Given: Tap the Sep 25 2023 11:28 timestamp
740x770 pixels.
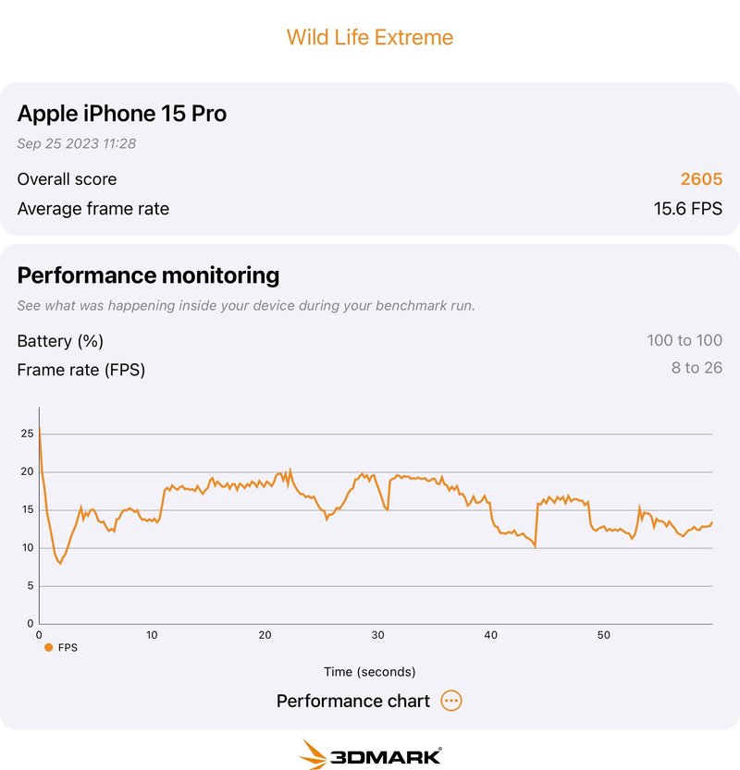Looking at the screenshot, I should click(77, 144).
